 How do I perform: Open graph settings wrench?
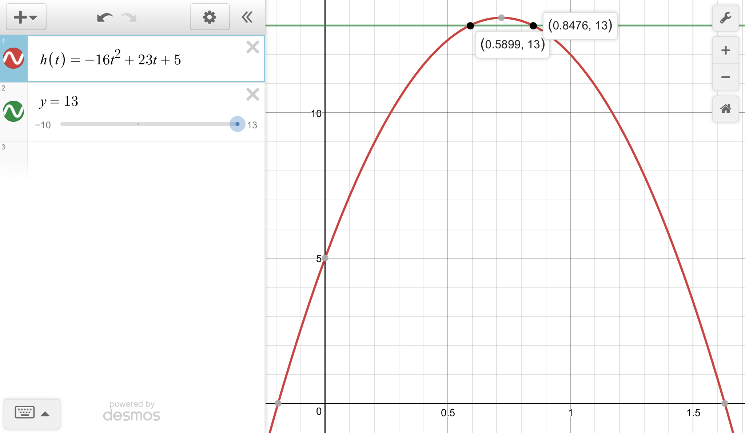point(725,18)
